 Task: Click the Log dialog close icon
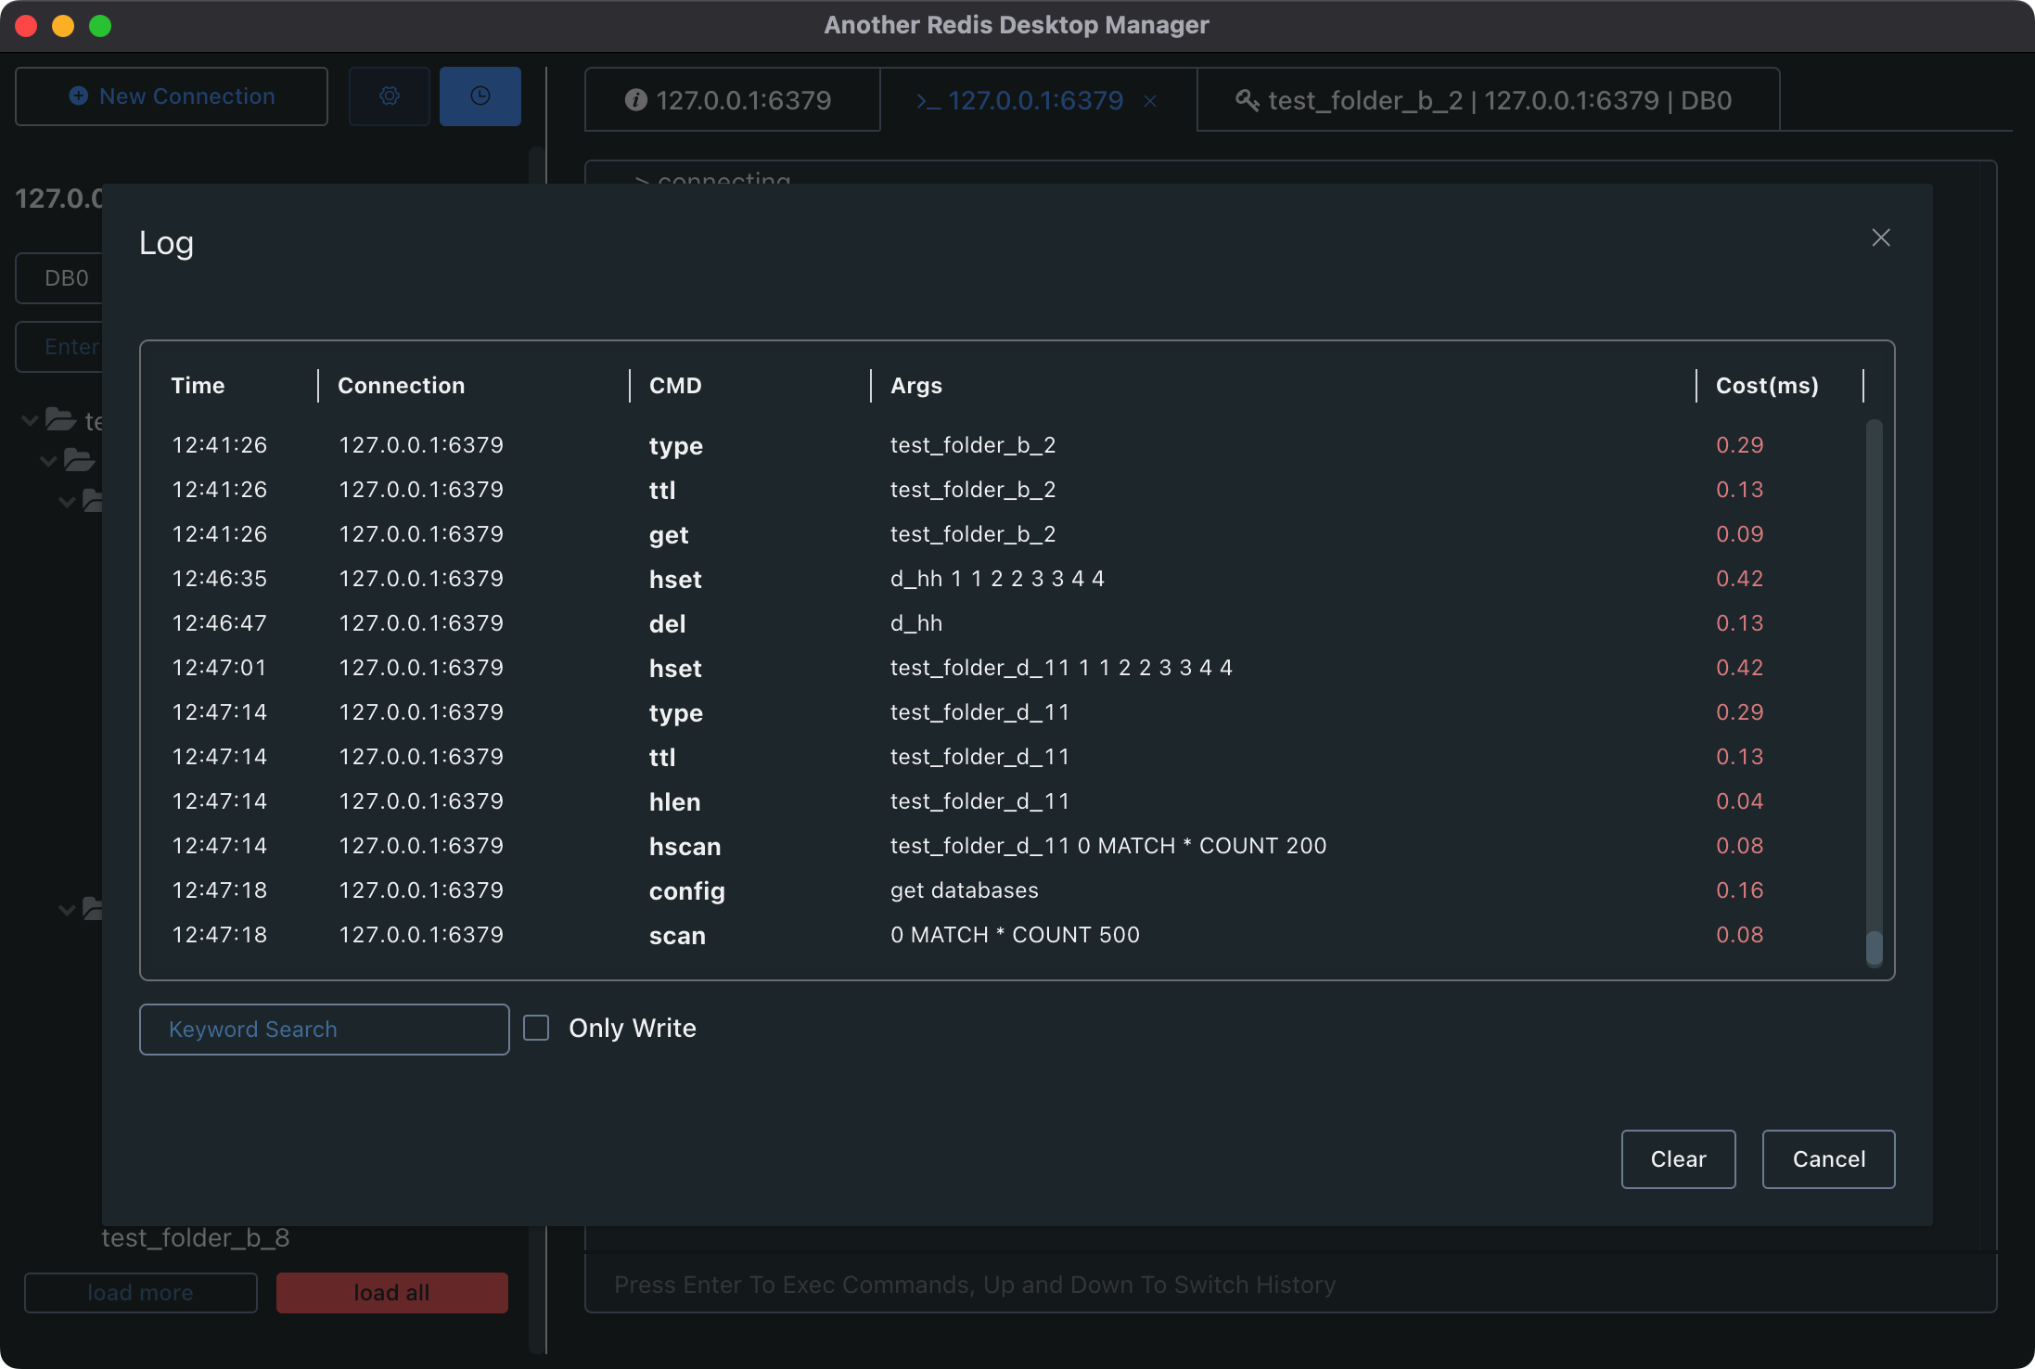pos(1881,237)
